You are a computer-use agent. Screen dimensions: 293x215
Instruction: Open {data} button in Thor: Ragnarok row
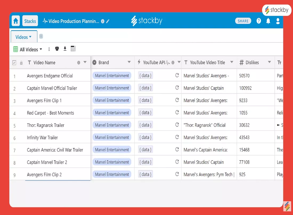point(145,125)
